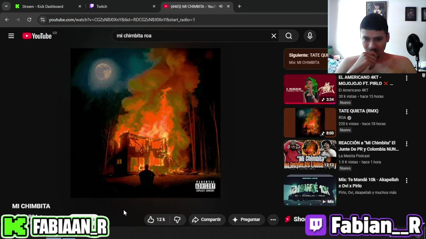The image size is (426, 239).
Task: Go back in browser history
Action: click(7, 20)
